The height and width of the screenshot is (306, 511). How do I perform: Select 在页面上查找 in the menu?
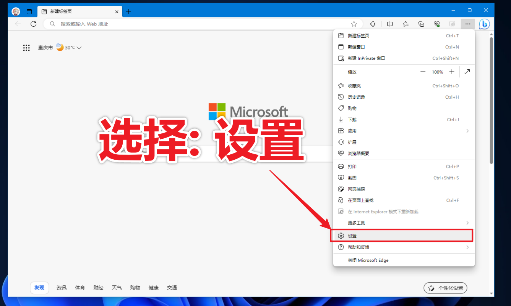(x=404, y=200)
